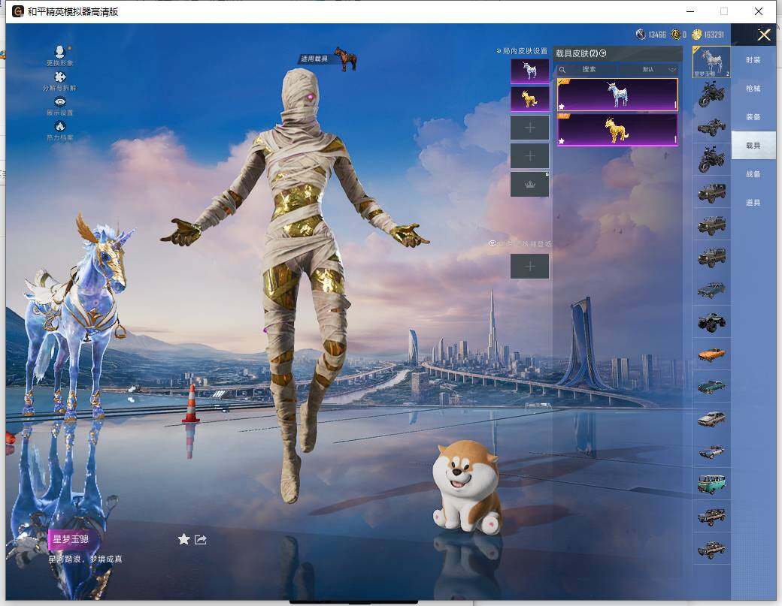Switch to the 道具 tab

click(x=753, y=203)
